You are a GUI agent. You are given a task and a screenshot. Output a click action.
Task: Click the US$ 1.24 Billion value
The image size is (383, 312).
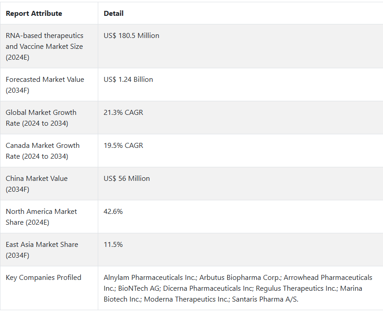click(x=128, y=80)
